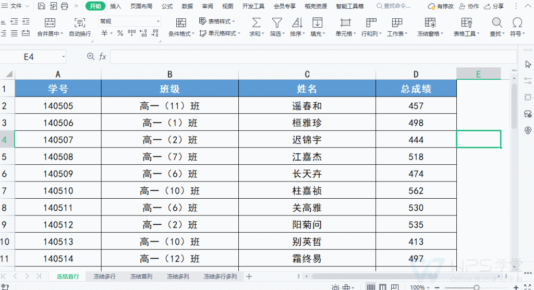This screenshot has width=534, height=290.
Task: Open the 表格工具 table tools menu
Action: pyautogui.click(x=466, y=27)
